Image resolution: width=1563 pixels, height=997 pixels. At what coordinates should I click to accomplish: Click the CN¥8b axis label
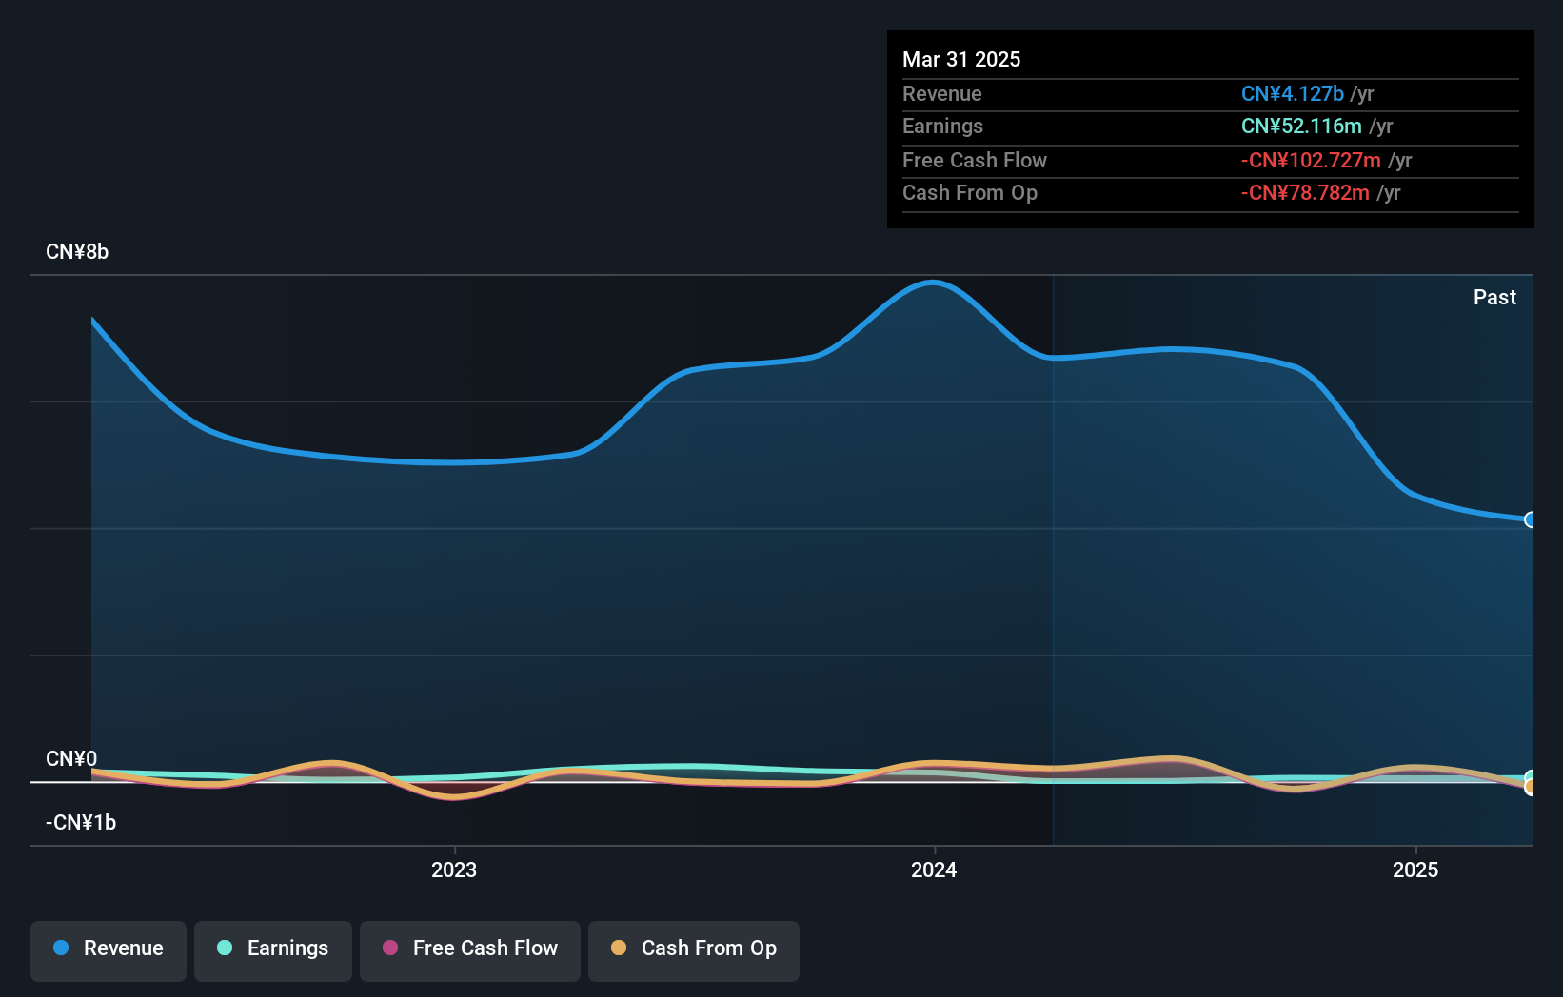(x=77, y=252)
